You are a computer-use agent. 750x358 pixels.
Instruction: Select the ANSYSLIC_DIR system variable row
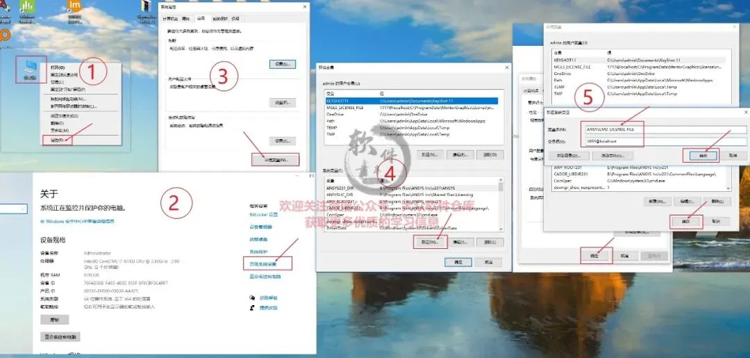[412, 195]
